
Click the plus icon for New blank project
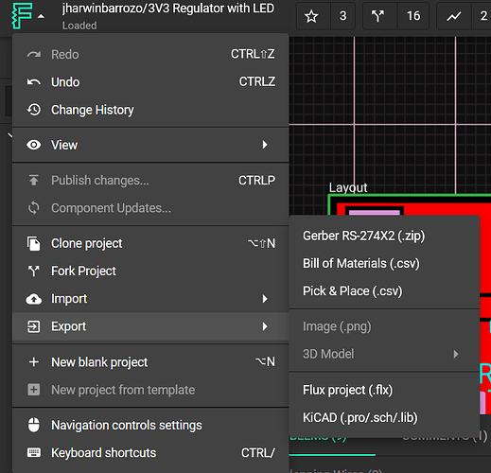point(34,362)
